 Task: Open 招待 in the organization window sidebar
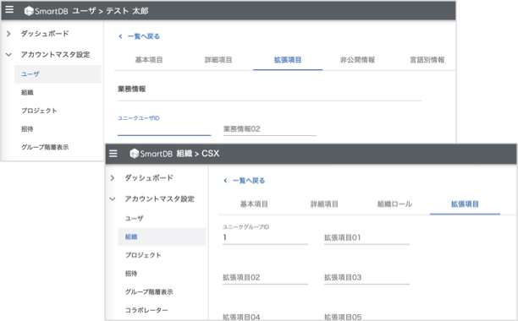pos(131,274)
